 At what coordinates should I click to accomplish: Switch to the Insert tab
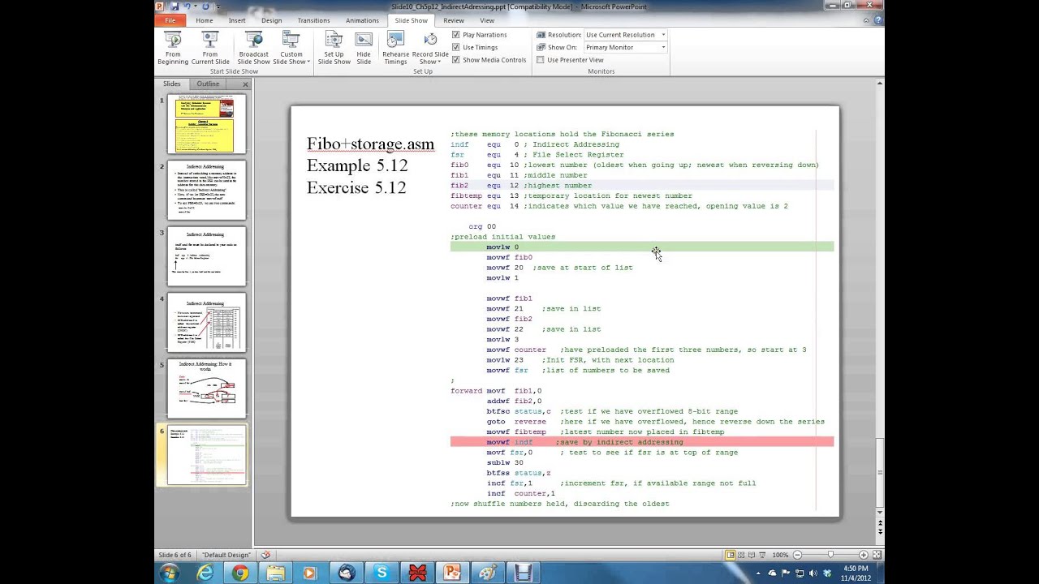pos(237,20)
